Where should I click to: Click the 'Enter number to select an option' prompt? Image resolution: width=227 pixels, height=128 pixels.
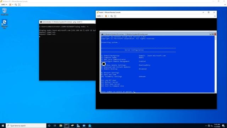[x=117, y=92]
